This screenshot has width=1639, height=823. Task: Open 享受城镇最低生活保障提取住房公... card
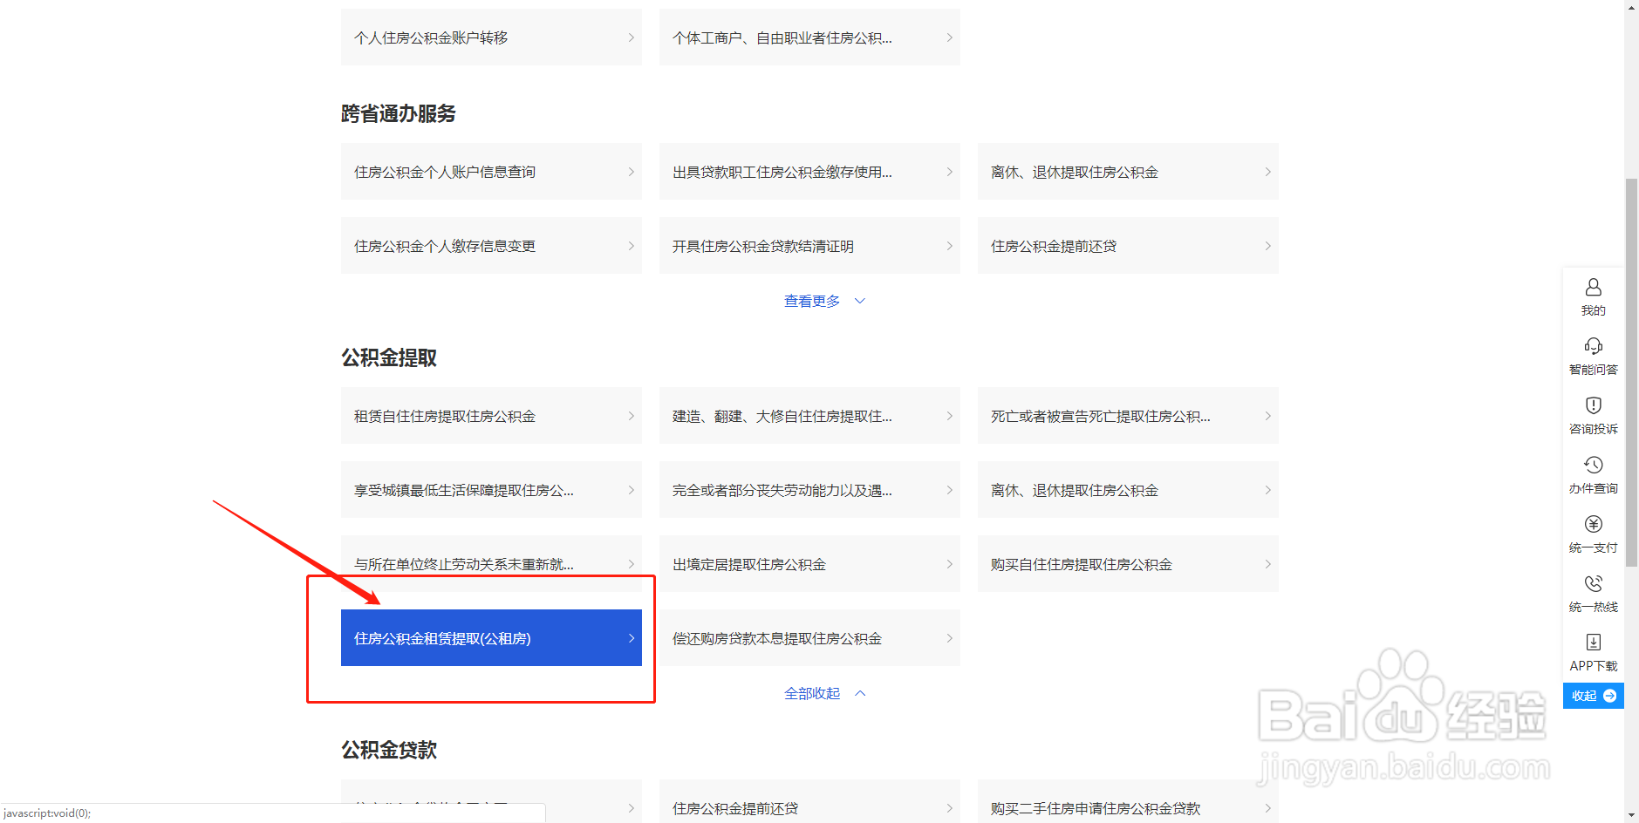pyautogui.click(x=491, y=490)
